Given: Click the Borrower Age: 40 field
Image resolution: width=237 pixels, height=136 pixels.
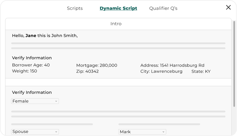Looking at the screenshot, I should click(31, 65).
